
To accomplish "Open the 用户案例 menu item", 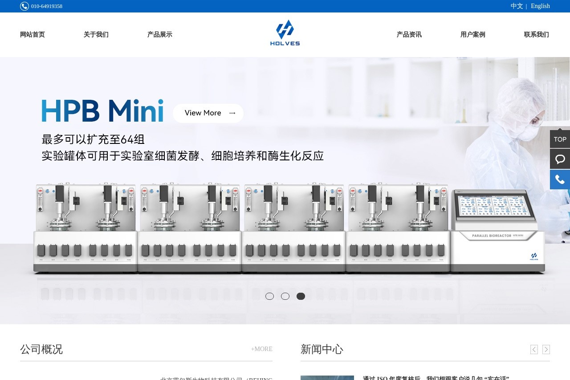I will [x=473, y=35].
